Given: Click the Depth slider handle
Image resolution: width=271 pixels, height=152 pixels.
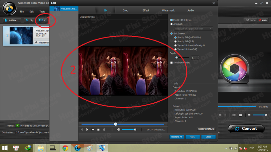Looking at the screenshot, I should pyautogui.click(x=176, y=58).
